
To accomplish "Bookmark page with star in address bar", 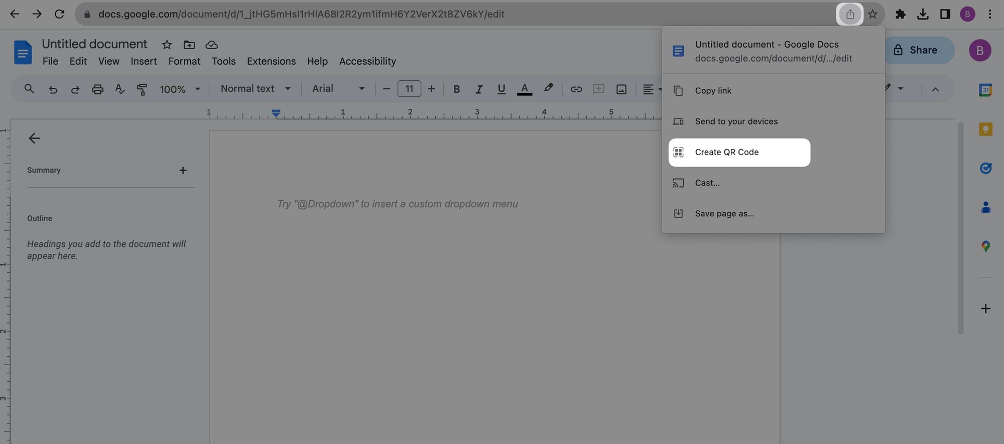I will pyautogui.click(x=872, y=14).
